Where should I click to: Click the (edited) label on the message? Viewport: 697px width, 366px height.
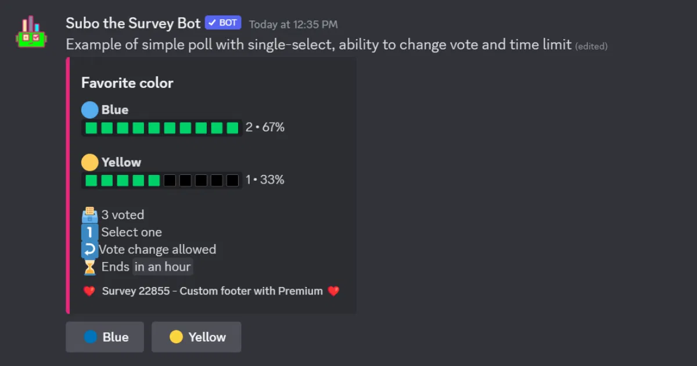[591, 46]
